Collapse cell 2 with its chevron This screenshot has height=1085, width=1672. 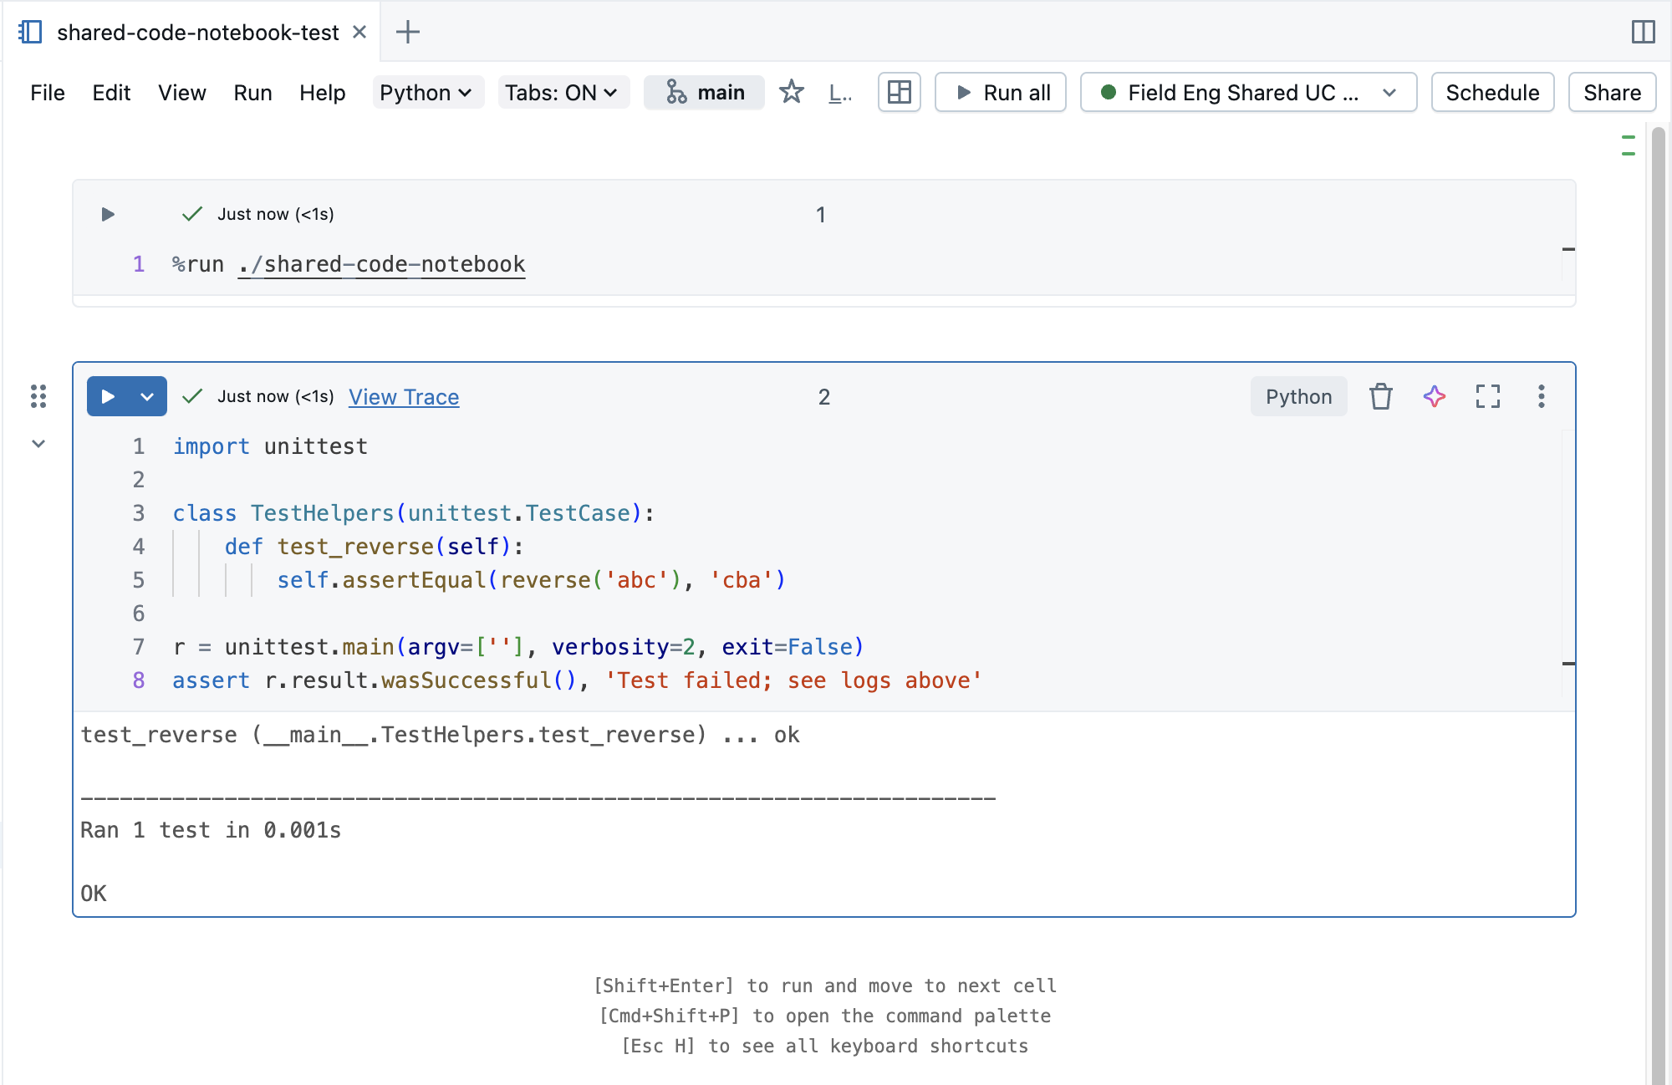38,443
